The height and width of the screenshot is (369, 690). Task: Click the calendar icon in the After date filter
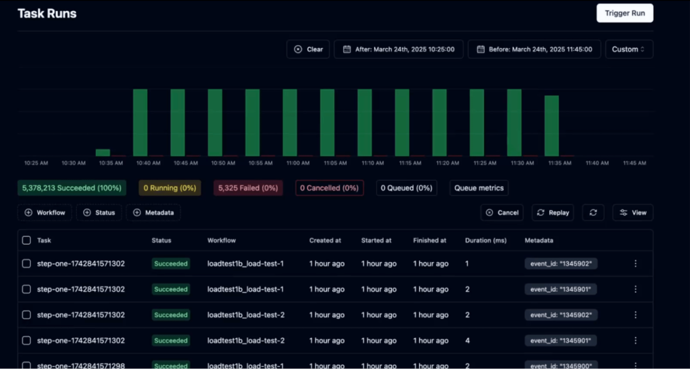(x=347, y=49)
